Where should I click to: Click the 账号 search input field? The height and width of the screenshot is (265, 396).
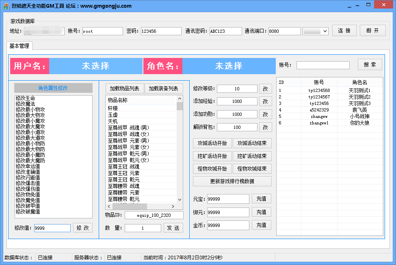point(322,65)
